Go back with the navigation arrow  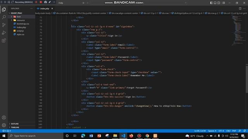(84, 3)
